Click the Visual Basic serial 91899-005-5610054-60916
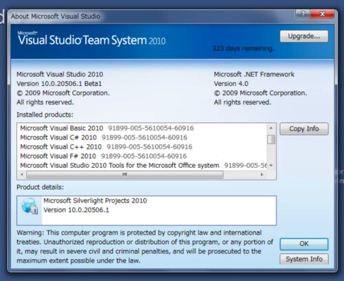 151,128
